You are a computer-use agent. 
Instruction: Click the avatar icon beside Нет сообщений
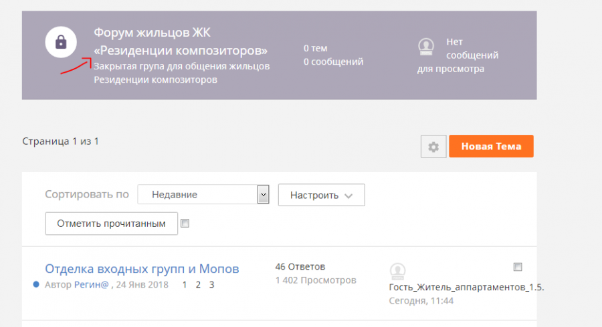tap(426, 47)
